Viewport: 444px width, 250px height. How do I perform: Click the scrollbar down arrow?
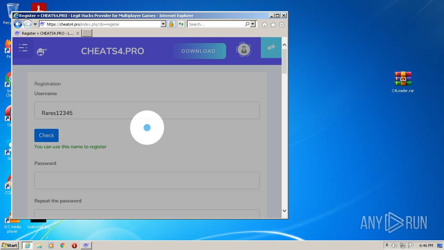(284, 210)
